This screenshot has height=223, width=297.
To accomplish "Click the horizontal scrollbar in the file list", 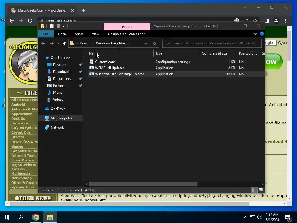I will pos(143,184).
